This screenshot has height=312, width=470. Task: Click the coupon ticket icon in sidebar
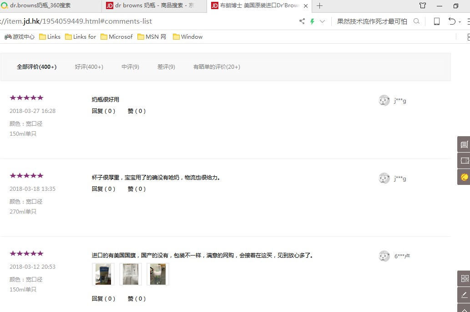pos(464,160)
